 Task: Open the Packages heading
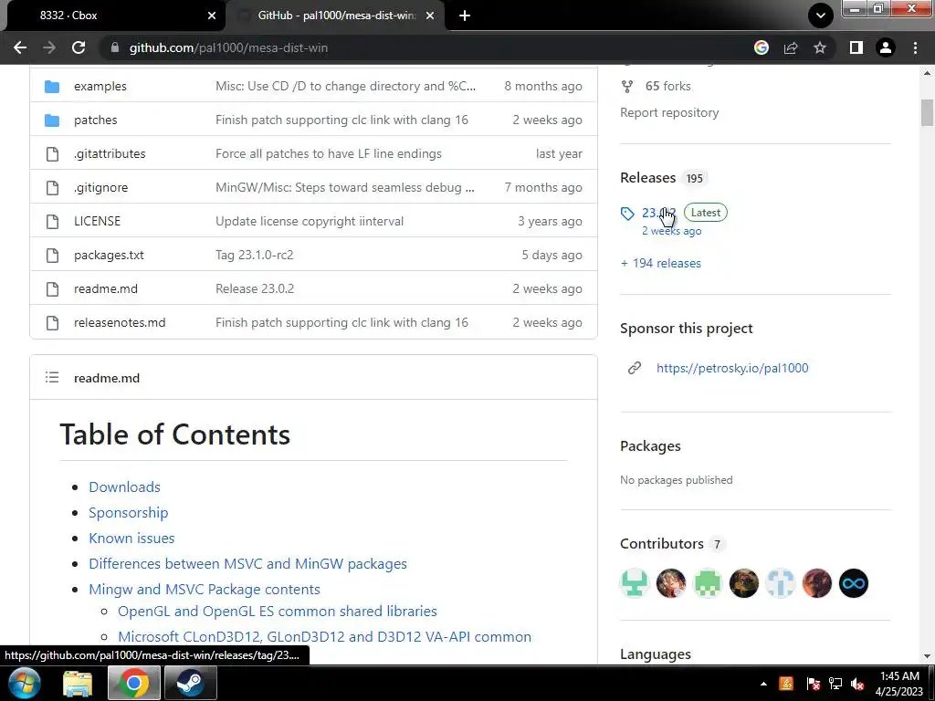click(650, 445)
